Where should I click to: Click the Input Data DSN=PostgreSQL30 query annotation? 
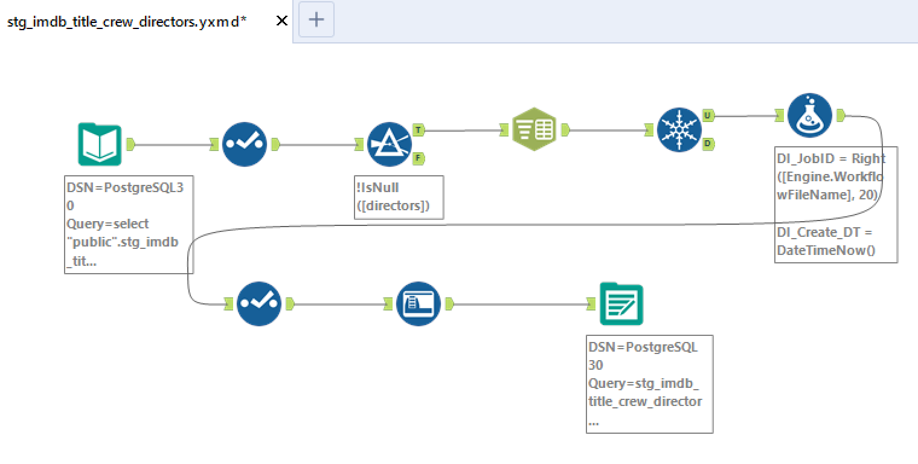(x=129, y=225)
